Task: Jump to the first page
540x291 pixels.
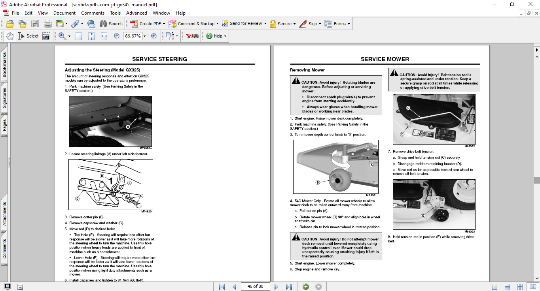Action: click(222, 287)
